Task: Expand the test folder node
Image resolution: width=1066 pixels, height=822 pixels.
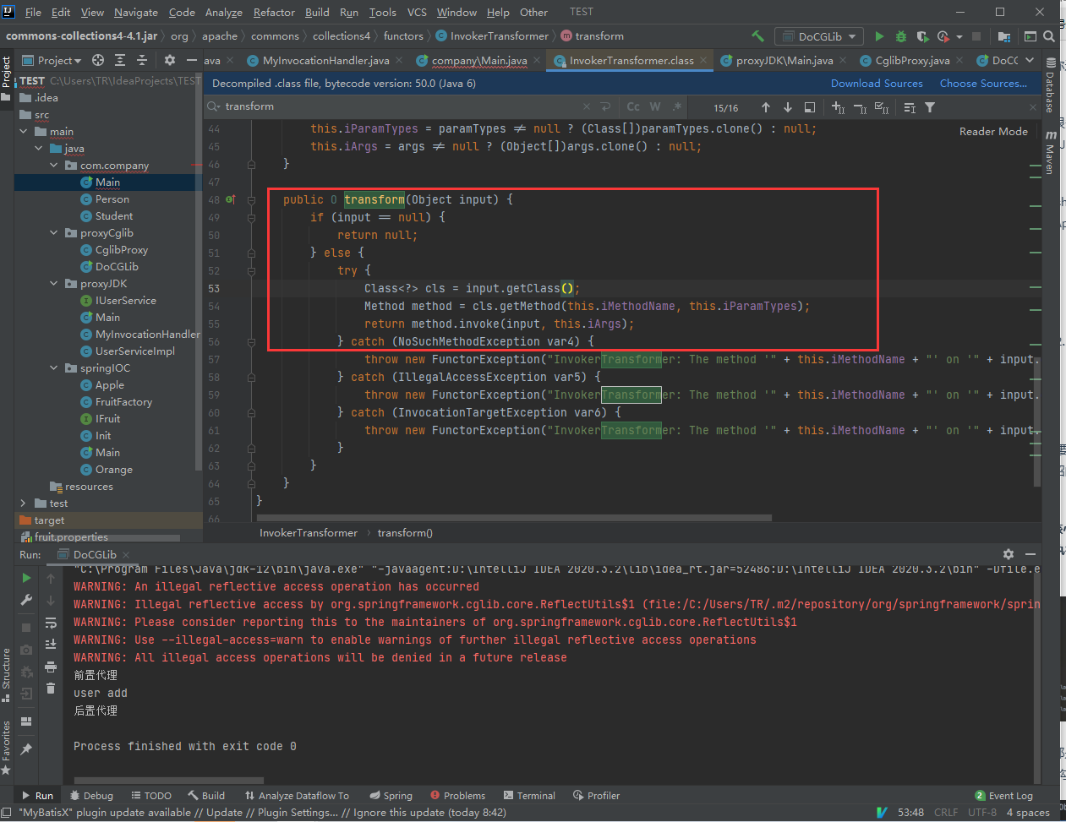Action: click(x=24, y=504)
